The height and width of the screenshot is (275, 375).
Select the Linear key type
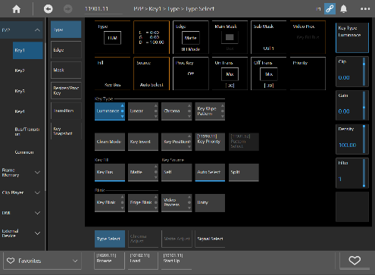[143, 111]
